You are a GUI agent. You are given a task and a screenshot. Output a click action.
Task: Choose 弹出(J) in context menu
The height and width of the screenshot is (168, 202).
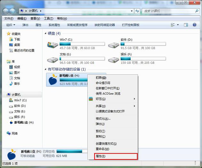(113, 124)
